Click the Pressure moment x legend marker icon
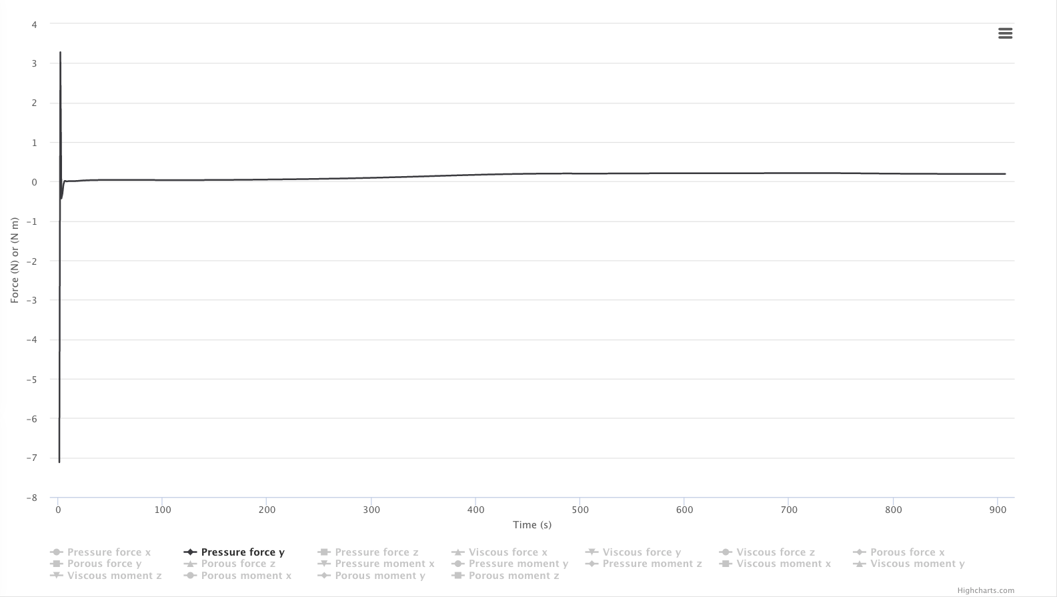The image size is (1057, 597). pos(324,564)
